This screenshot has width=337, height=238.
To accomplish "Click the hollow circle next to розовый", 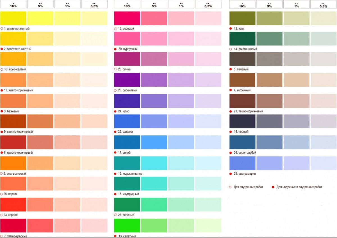I will (115, 29).
